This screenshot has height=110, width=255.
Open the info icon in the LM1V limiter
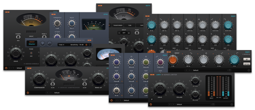(x=232, y=104)
